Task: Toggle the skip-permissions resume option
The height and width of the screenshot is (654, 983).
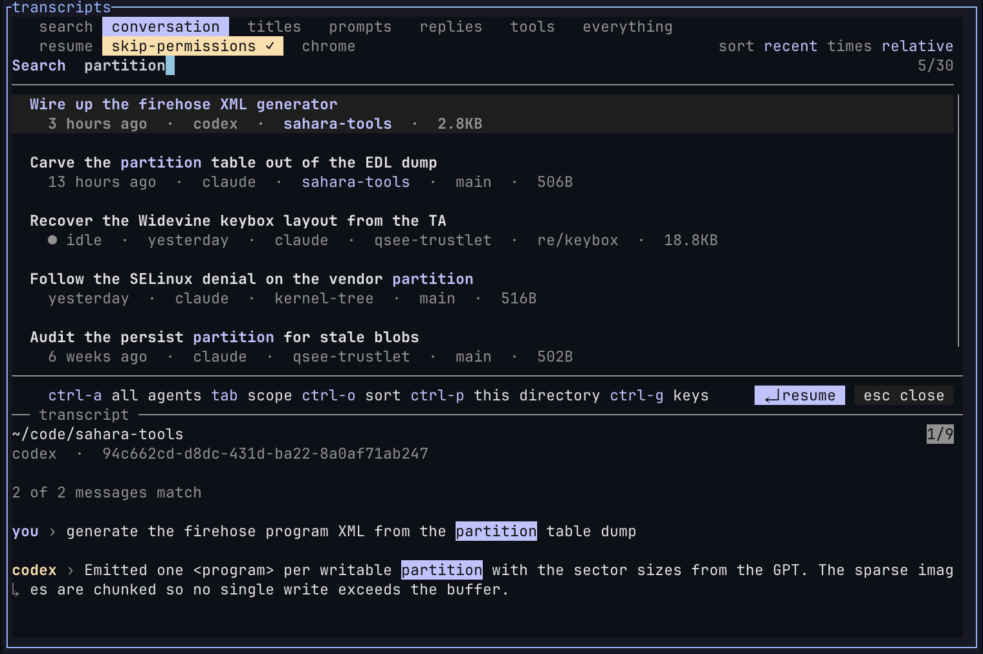Action: tap(193, 46)
